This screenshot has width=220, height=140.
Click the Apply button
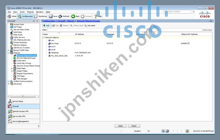(121, 126)
